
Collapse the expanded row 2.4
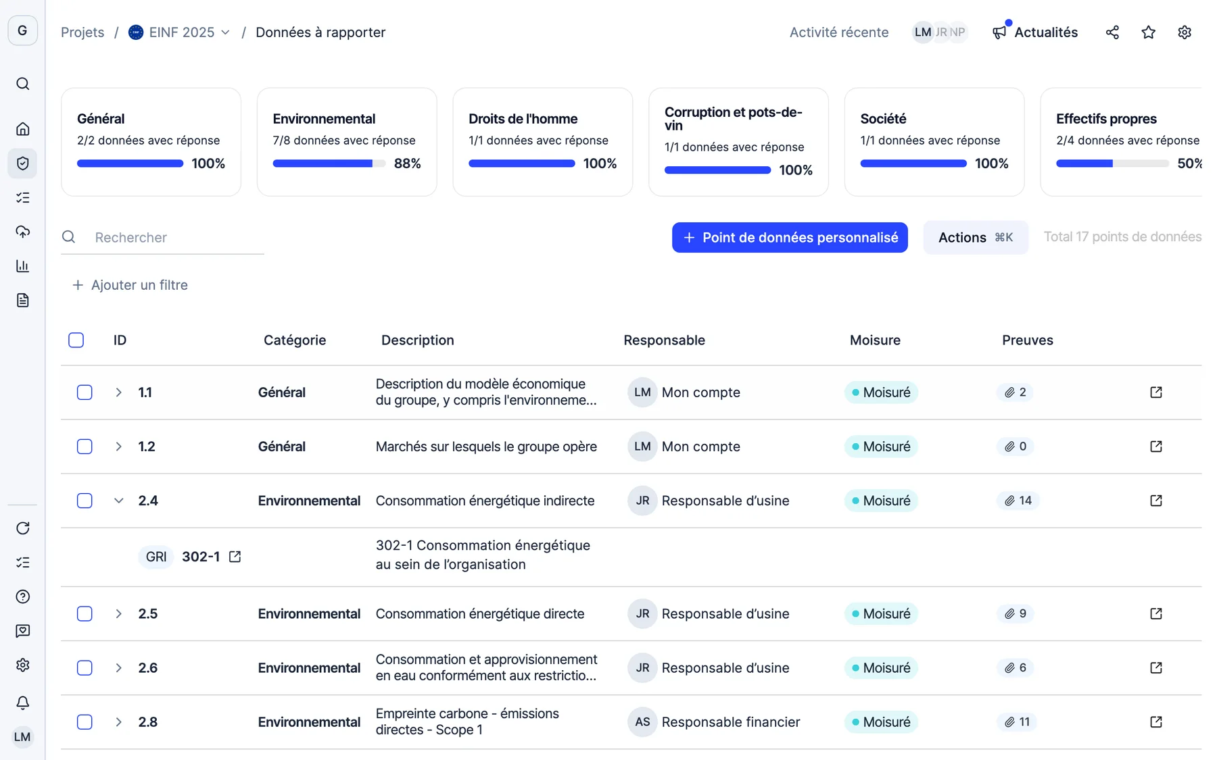tap(118, 501)
